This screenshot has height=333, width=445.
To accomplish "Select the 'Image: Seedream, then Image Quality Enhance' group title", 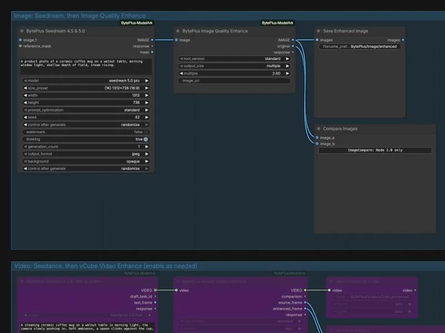I will click(x=80, y=16).
